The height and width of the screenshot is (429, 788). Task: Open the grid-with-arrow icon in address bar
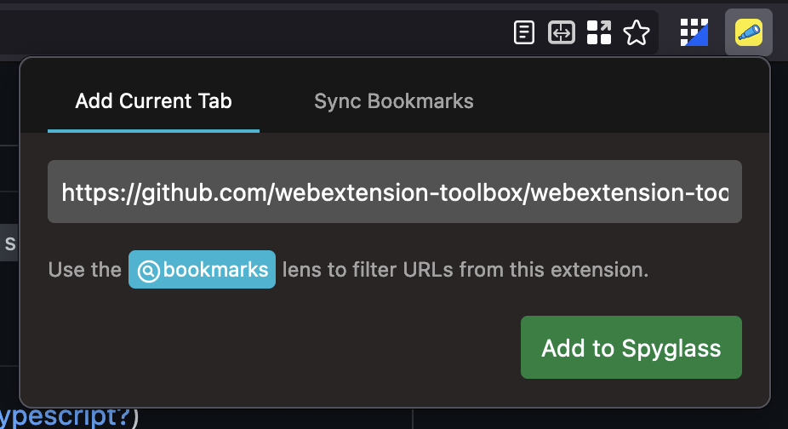click(599, 32)
